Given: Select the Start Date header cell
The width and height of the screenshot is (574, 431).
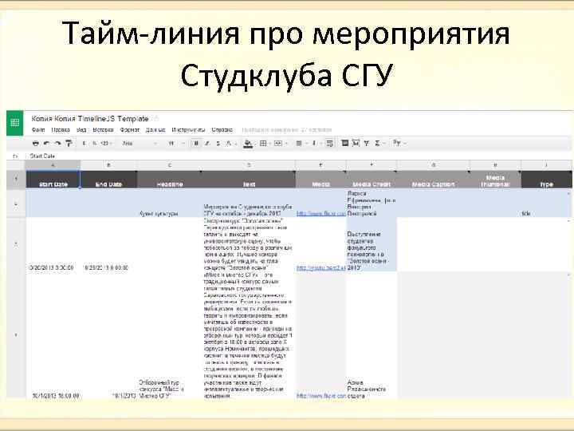Looking at the screenshot, I should [53, 180].
